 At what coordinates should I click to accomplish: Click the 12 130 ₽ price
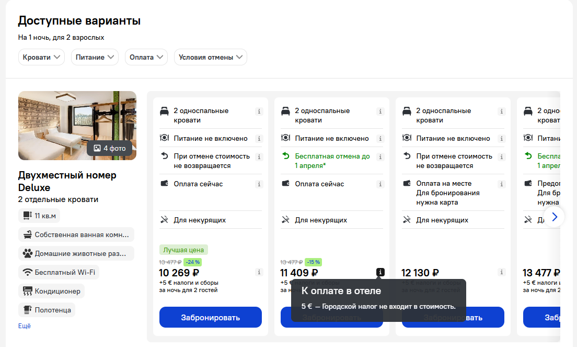[x=420, y=273]
